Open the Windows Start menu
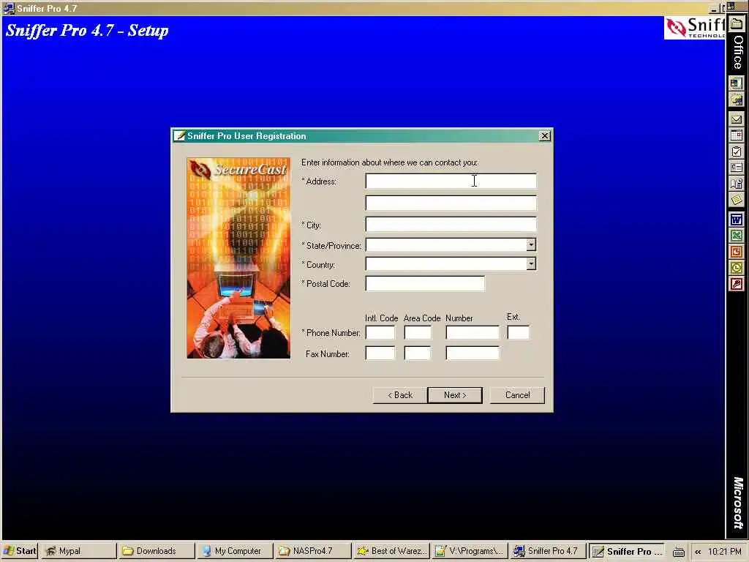The image size is (749, 562). [x=20, y=551]
